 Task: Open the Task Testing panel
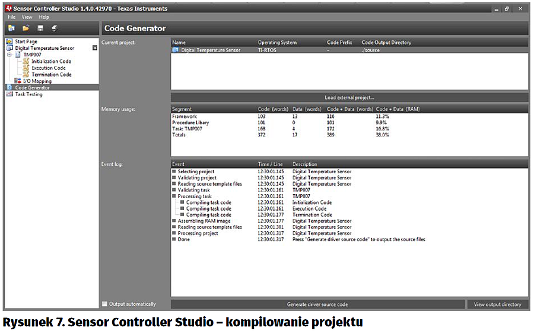(28, 94)
